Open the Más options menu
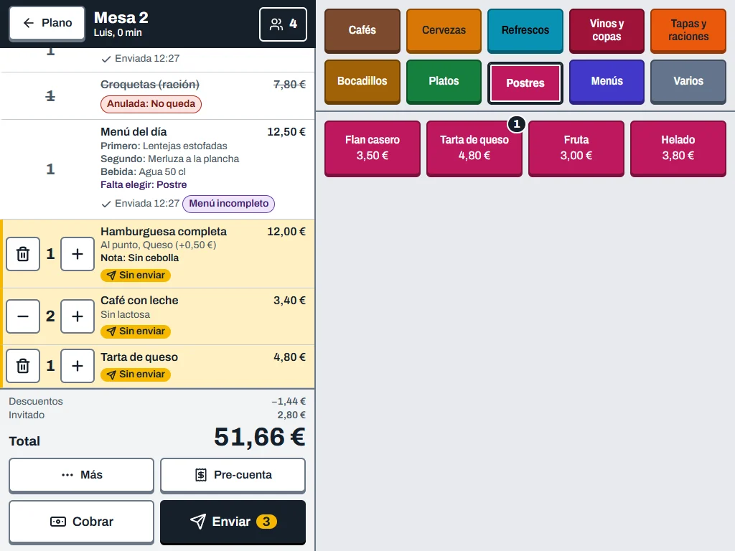 coord(82,475)
